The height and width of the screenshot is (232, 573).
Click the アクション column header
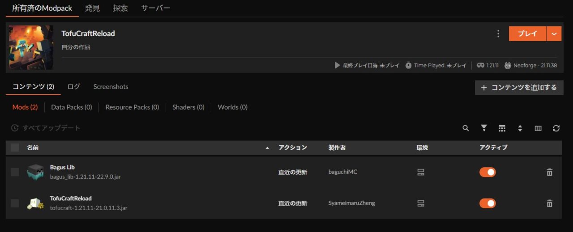pyautogui.click(x=293, y=148)
